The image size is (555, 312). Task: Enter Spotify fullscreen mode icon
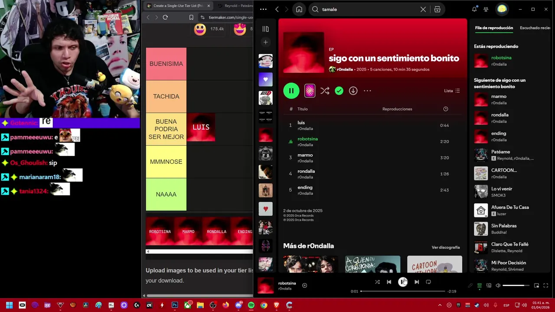(545, 286)
